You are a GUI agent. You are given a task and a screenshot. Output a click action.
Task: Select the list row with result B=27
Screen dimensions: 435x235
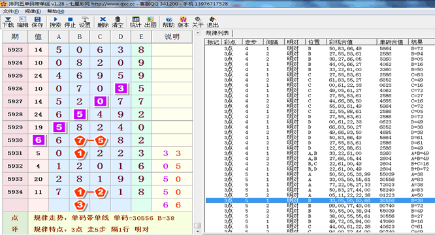click(320, 216)
